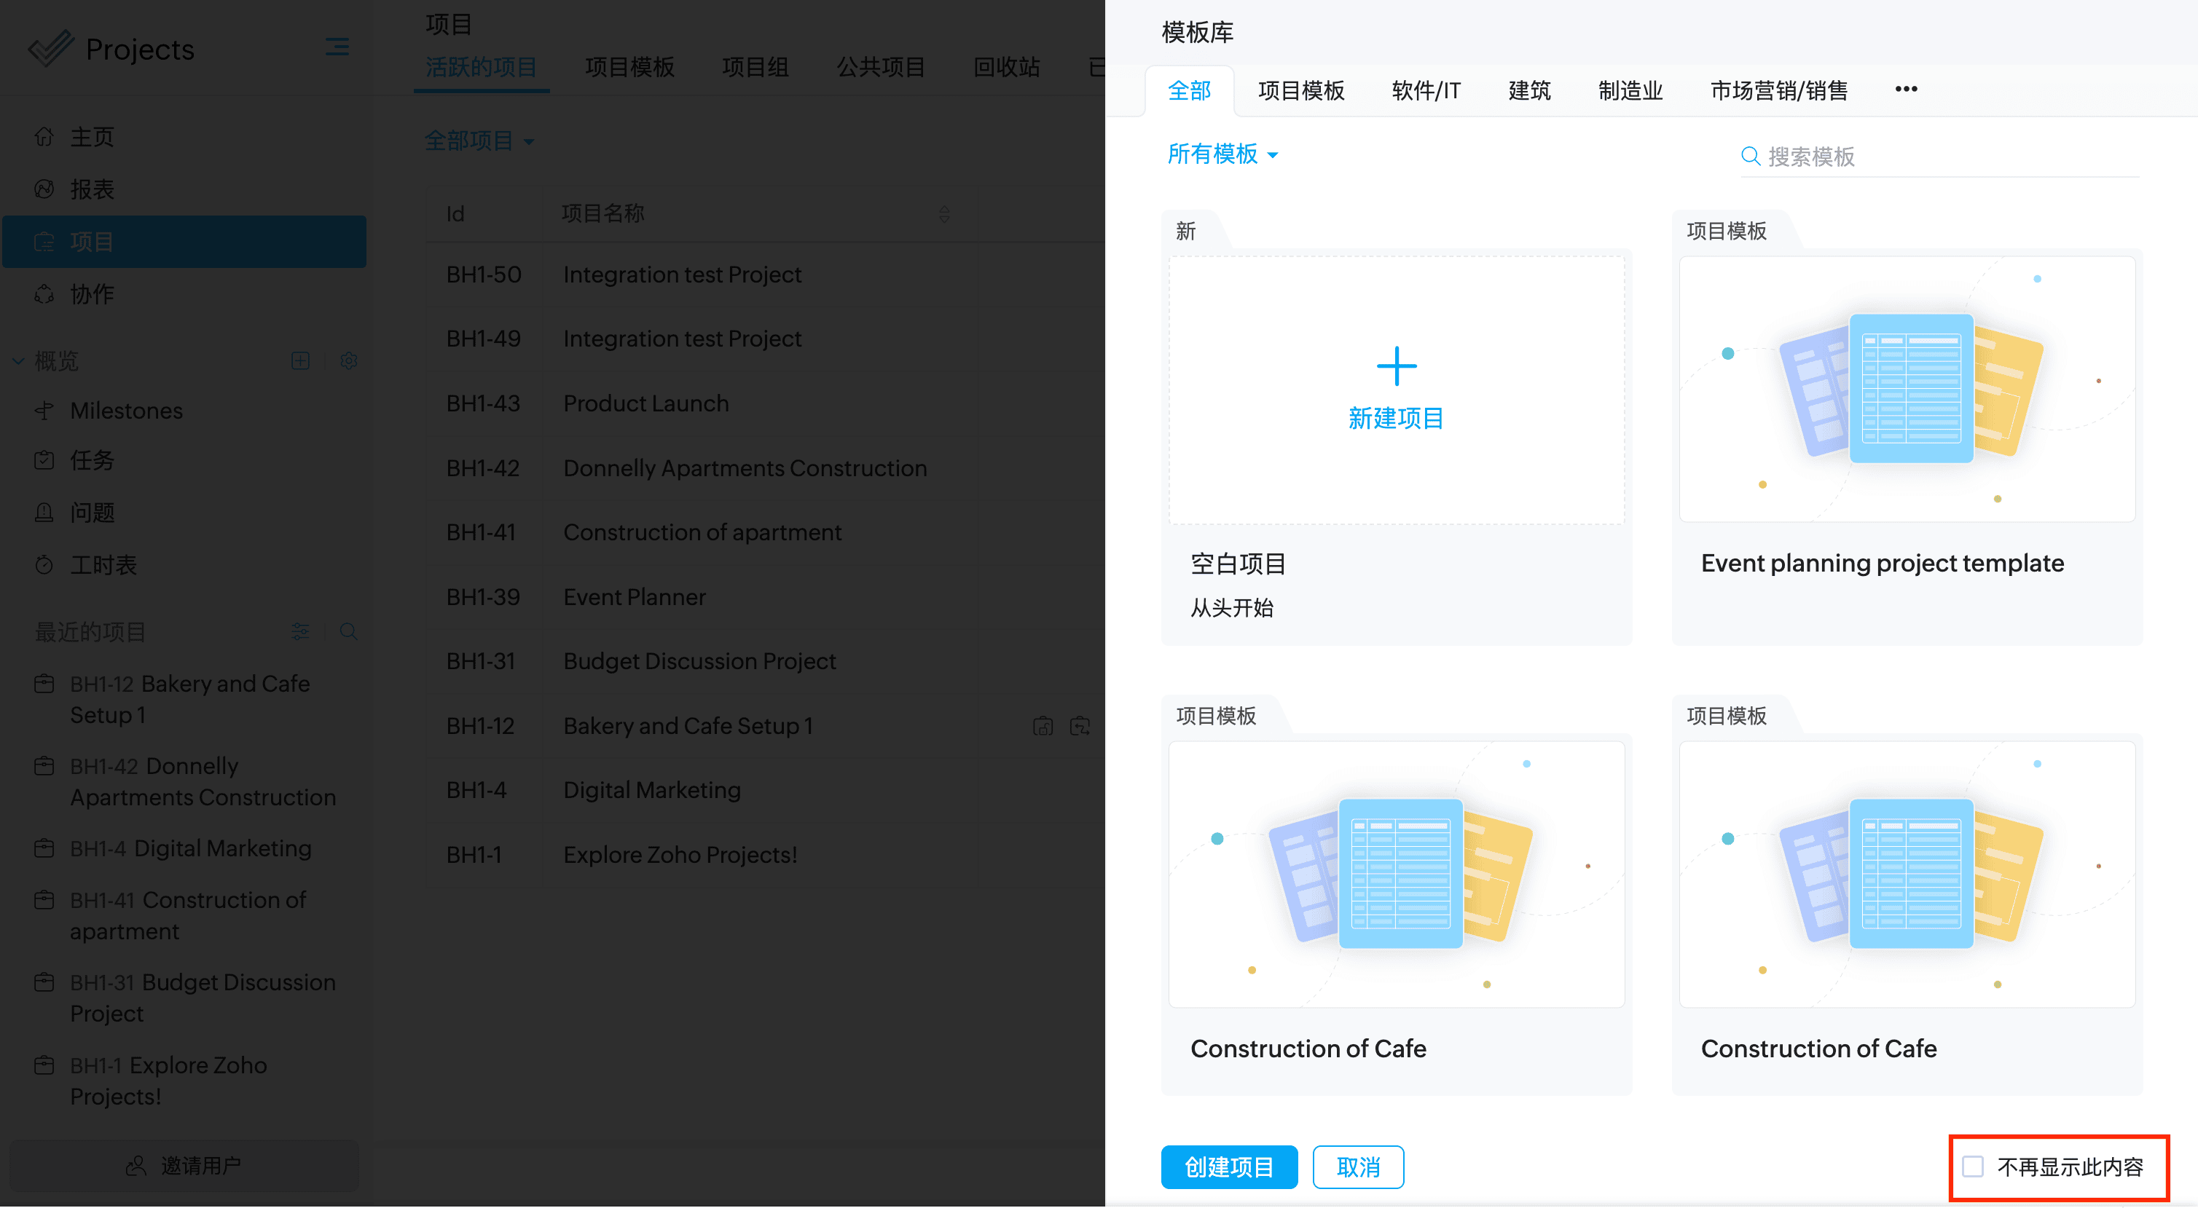Check the 不再显示此内容 checkbox

coord(1973,1166)
